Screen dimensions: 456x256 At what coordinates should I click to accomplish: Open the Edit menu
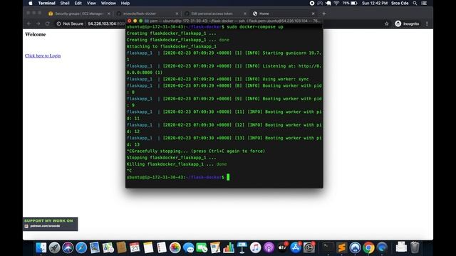pos(78,3)
